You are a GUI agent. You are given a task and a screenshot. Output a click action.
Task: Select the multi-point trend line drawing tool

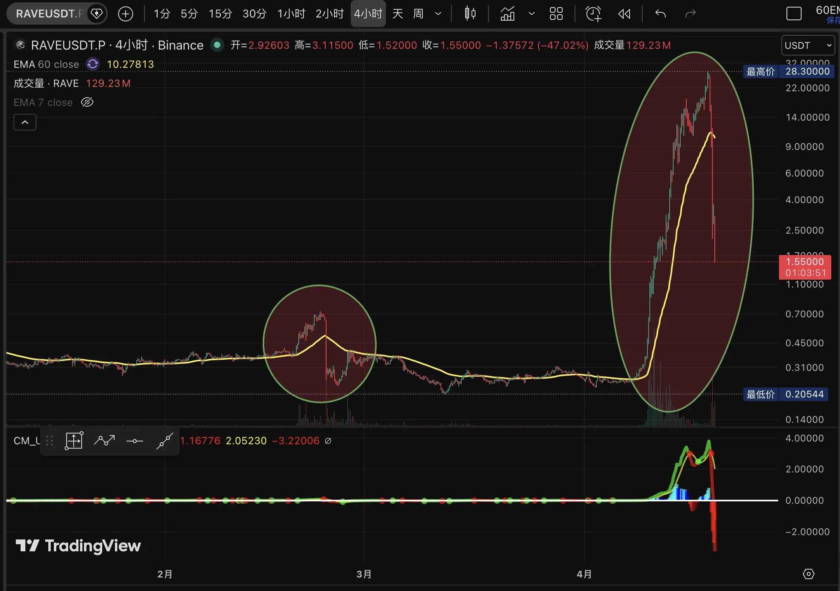(x=104, y=441)
